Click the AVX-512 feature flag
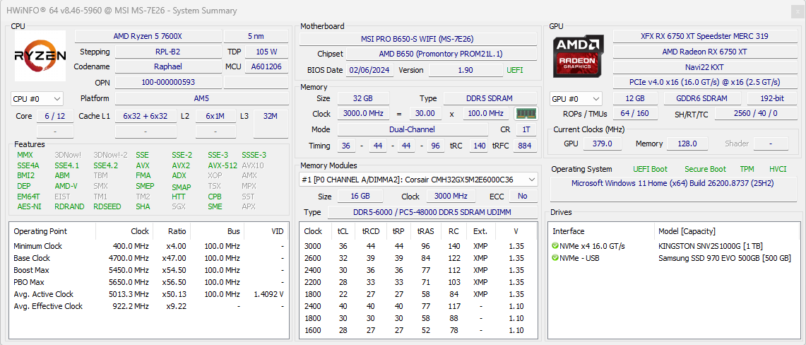 pyautogui.click(x=223, y=165)
